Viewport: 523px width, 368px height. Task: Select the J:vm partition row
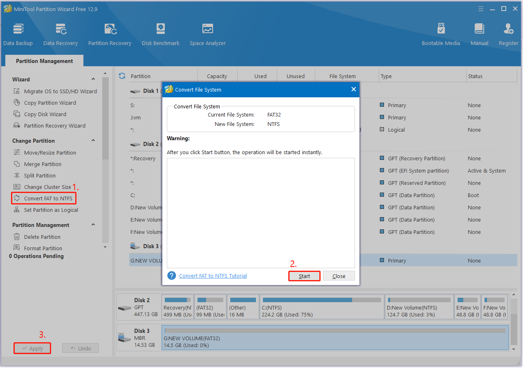click(323, 117)
